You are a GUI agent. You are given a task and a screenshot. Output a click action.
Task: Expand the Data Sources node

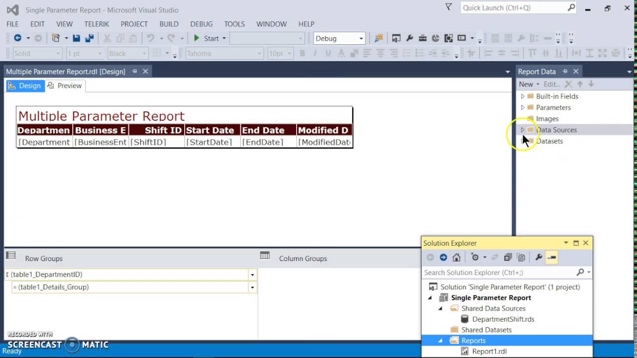pyautogui.click(x=523, y=130)
